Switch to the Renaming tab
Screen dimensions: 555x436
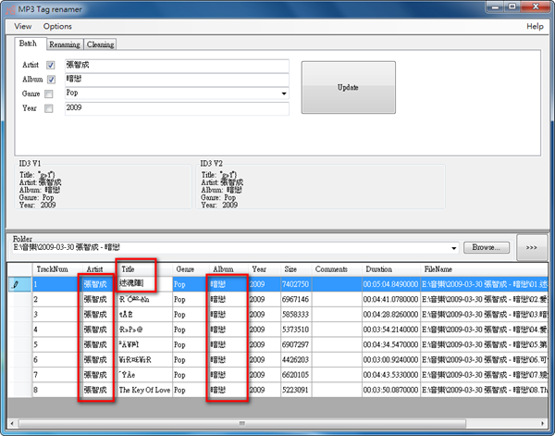click(64, 44)
